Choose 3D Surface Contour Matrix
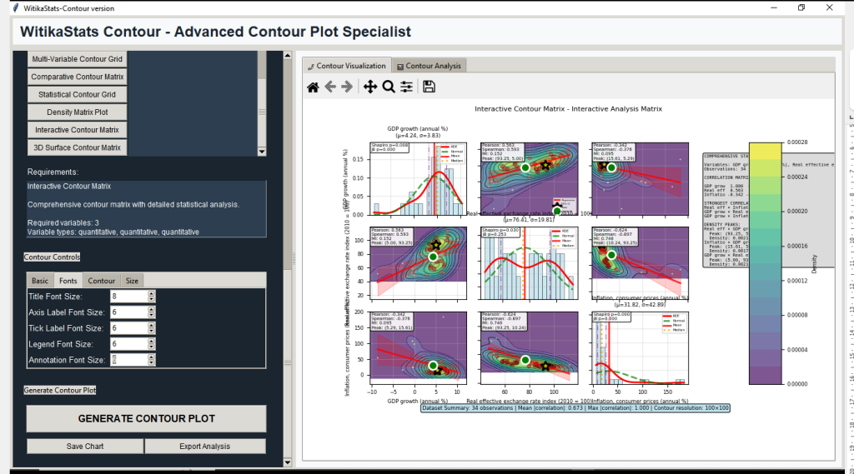Image resolution: width=854 pixels, height=474 pixels. (78, 147)
